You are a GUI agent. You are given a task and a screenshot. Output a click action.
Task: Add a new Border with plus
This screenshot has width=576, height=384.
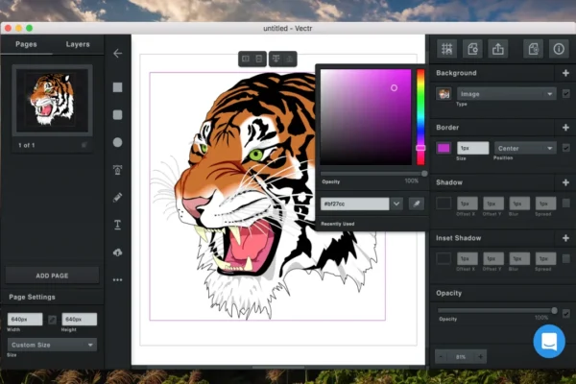click(565, 128)
